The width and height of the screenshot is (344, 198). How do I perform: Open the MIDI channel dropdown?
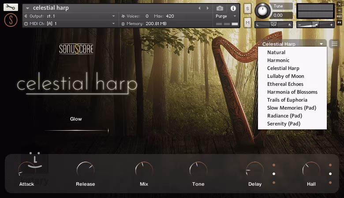point(71,23)
